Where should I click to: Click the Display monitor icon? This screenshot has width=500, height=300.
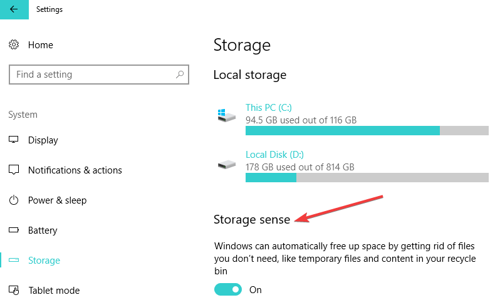click(14, 140)
